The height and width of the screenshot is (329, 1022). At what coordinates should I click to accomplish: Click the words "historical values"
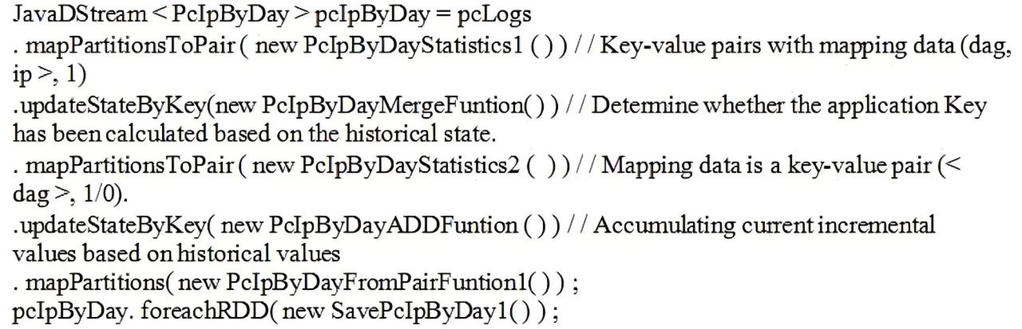(x=259, y=254)
